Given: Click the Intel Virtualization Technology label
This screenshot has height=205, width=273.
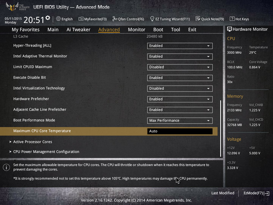Looking at the screenshot, I should [x=39, y=88].
